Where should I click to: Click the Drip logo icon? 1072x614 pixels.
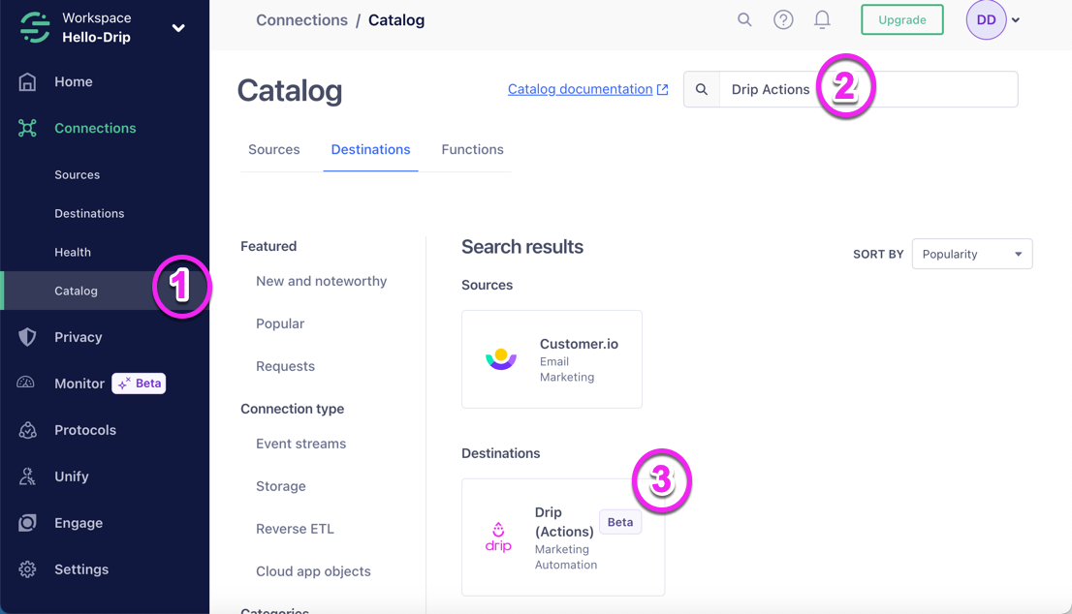[498, 537]
